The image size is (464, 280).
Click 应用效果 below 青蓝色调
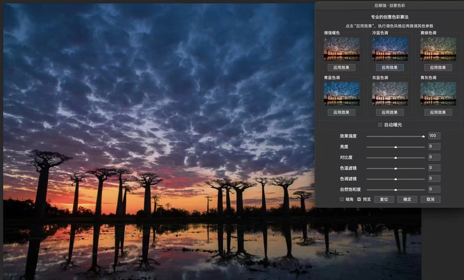pyautogui.click(x=341, y=112)
